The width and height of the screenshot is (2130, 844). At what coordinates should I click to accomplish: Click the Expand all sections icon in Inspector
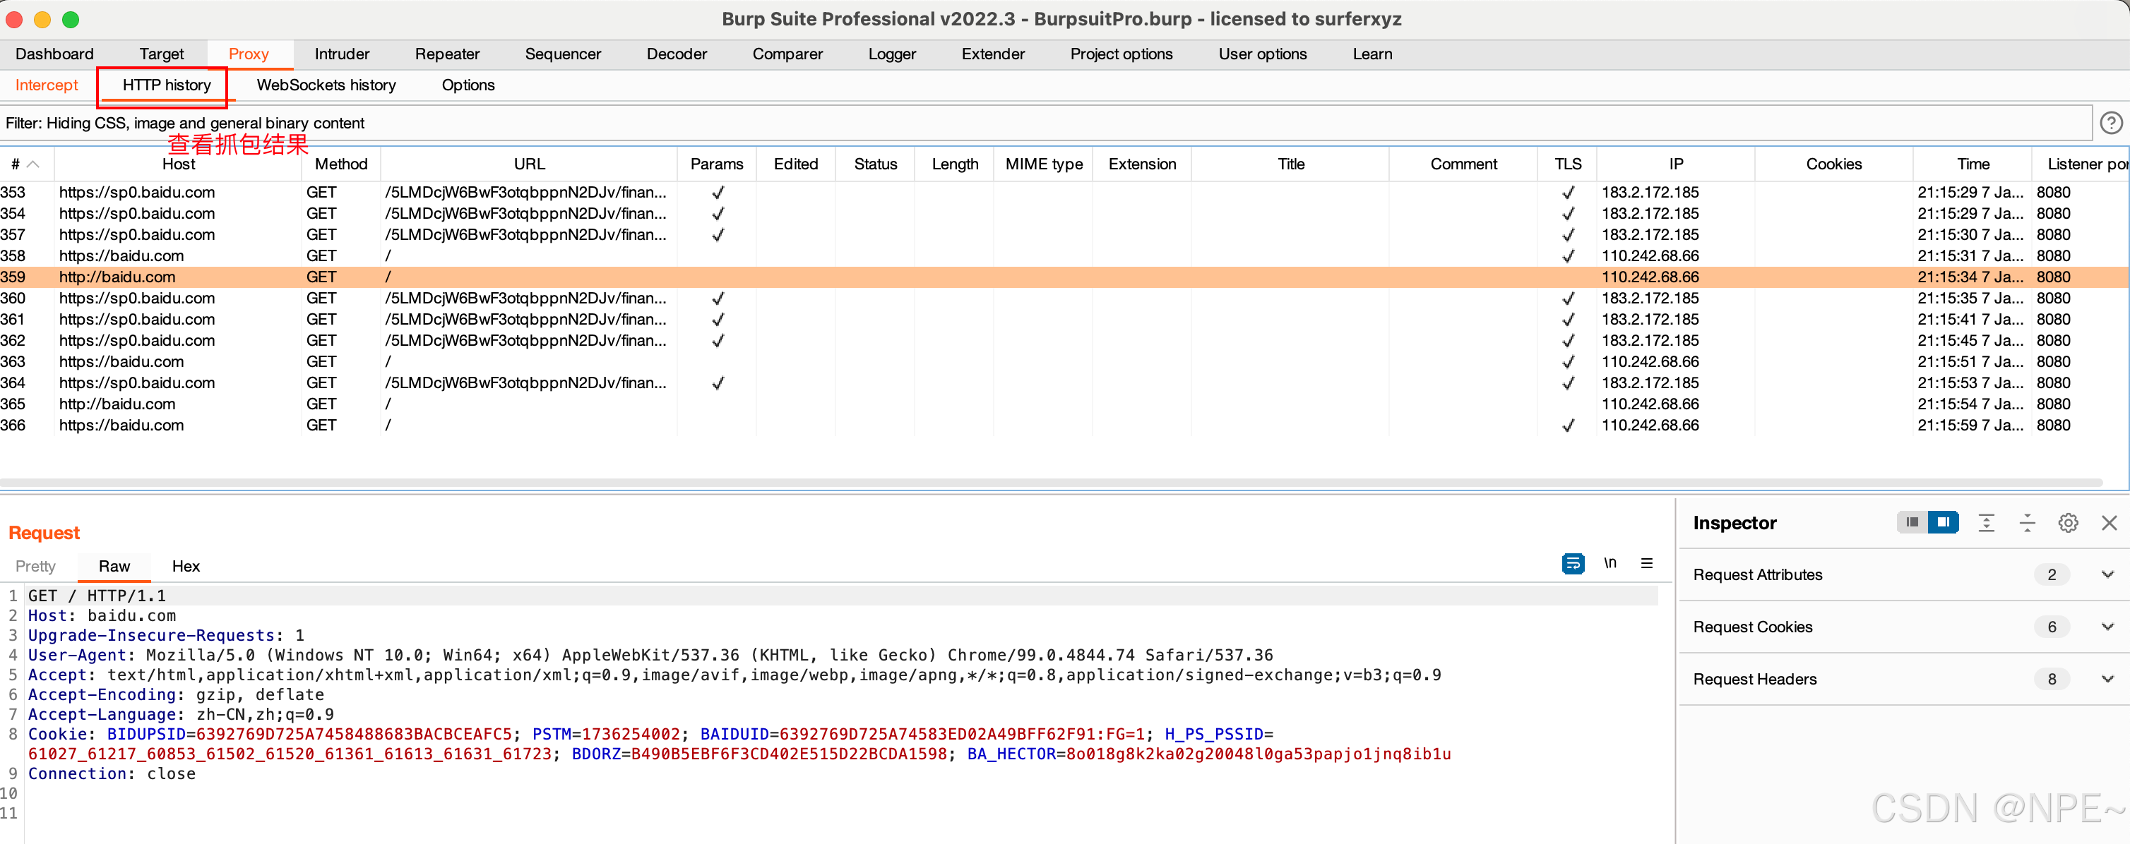click(x=1985, y=523)
